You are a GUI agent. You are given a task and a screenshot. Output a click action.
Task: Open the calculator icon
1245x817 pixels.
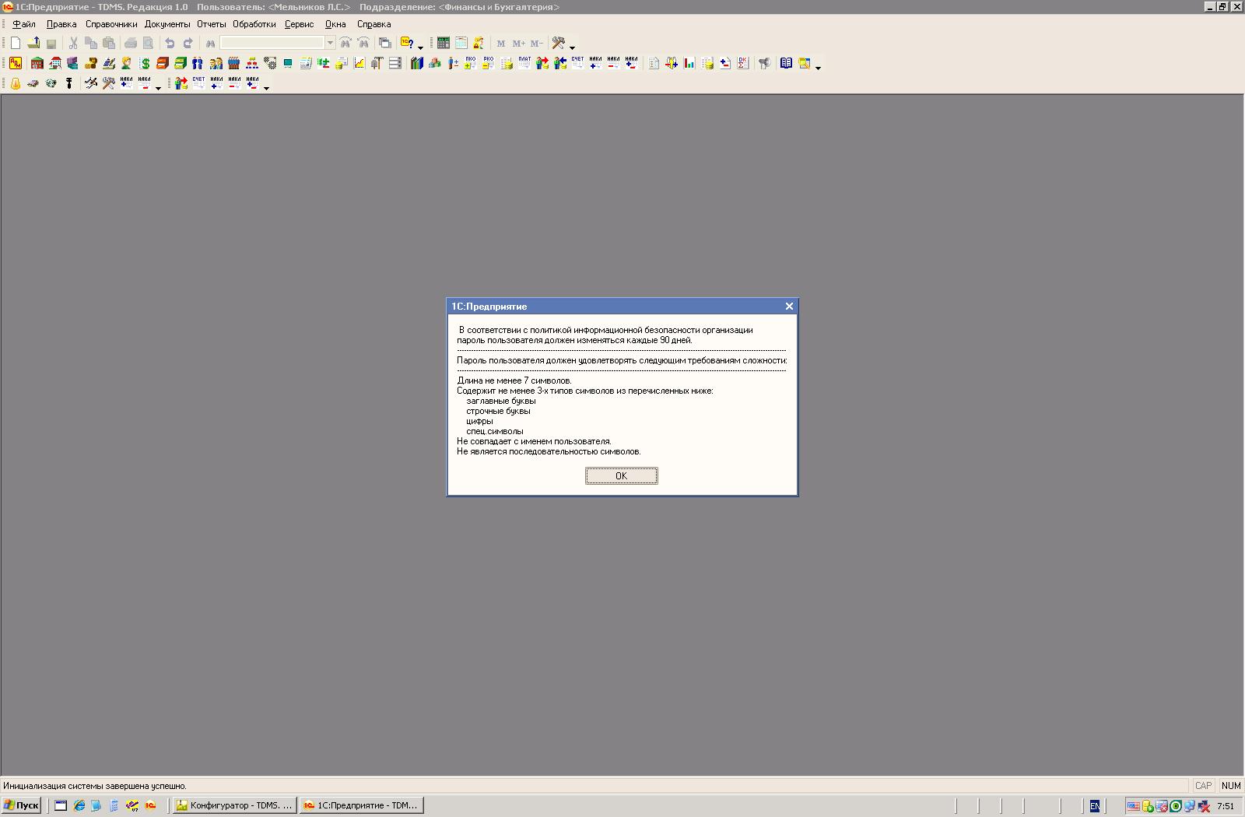(444, 43)
